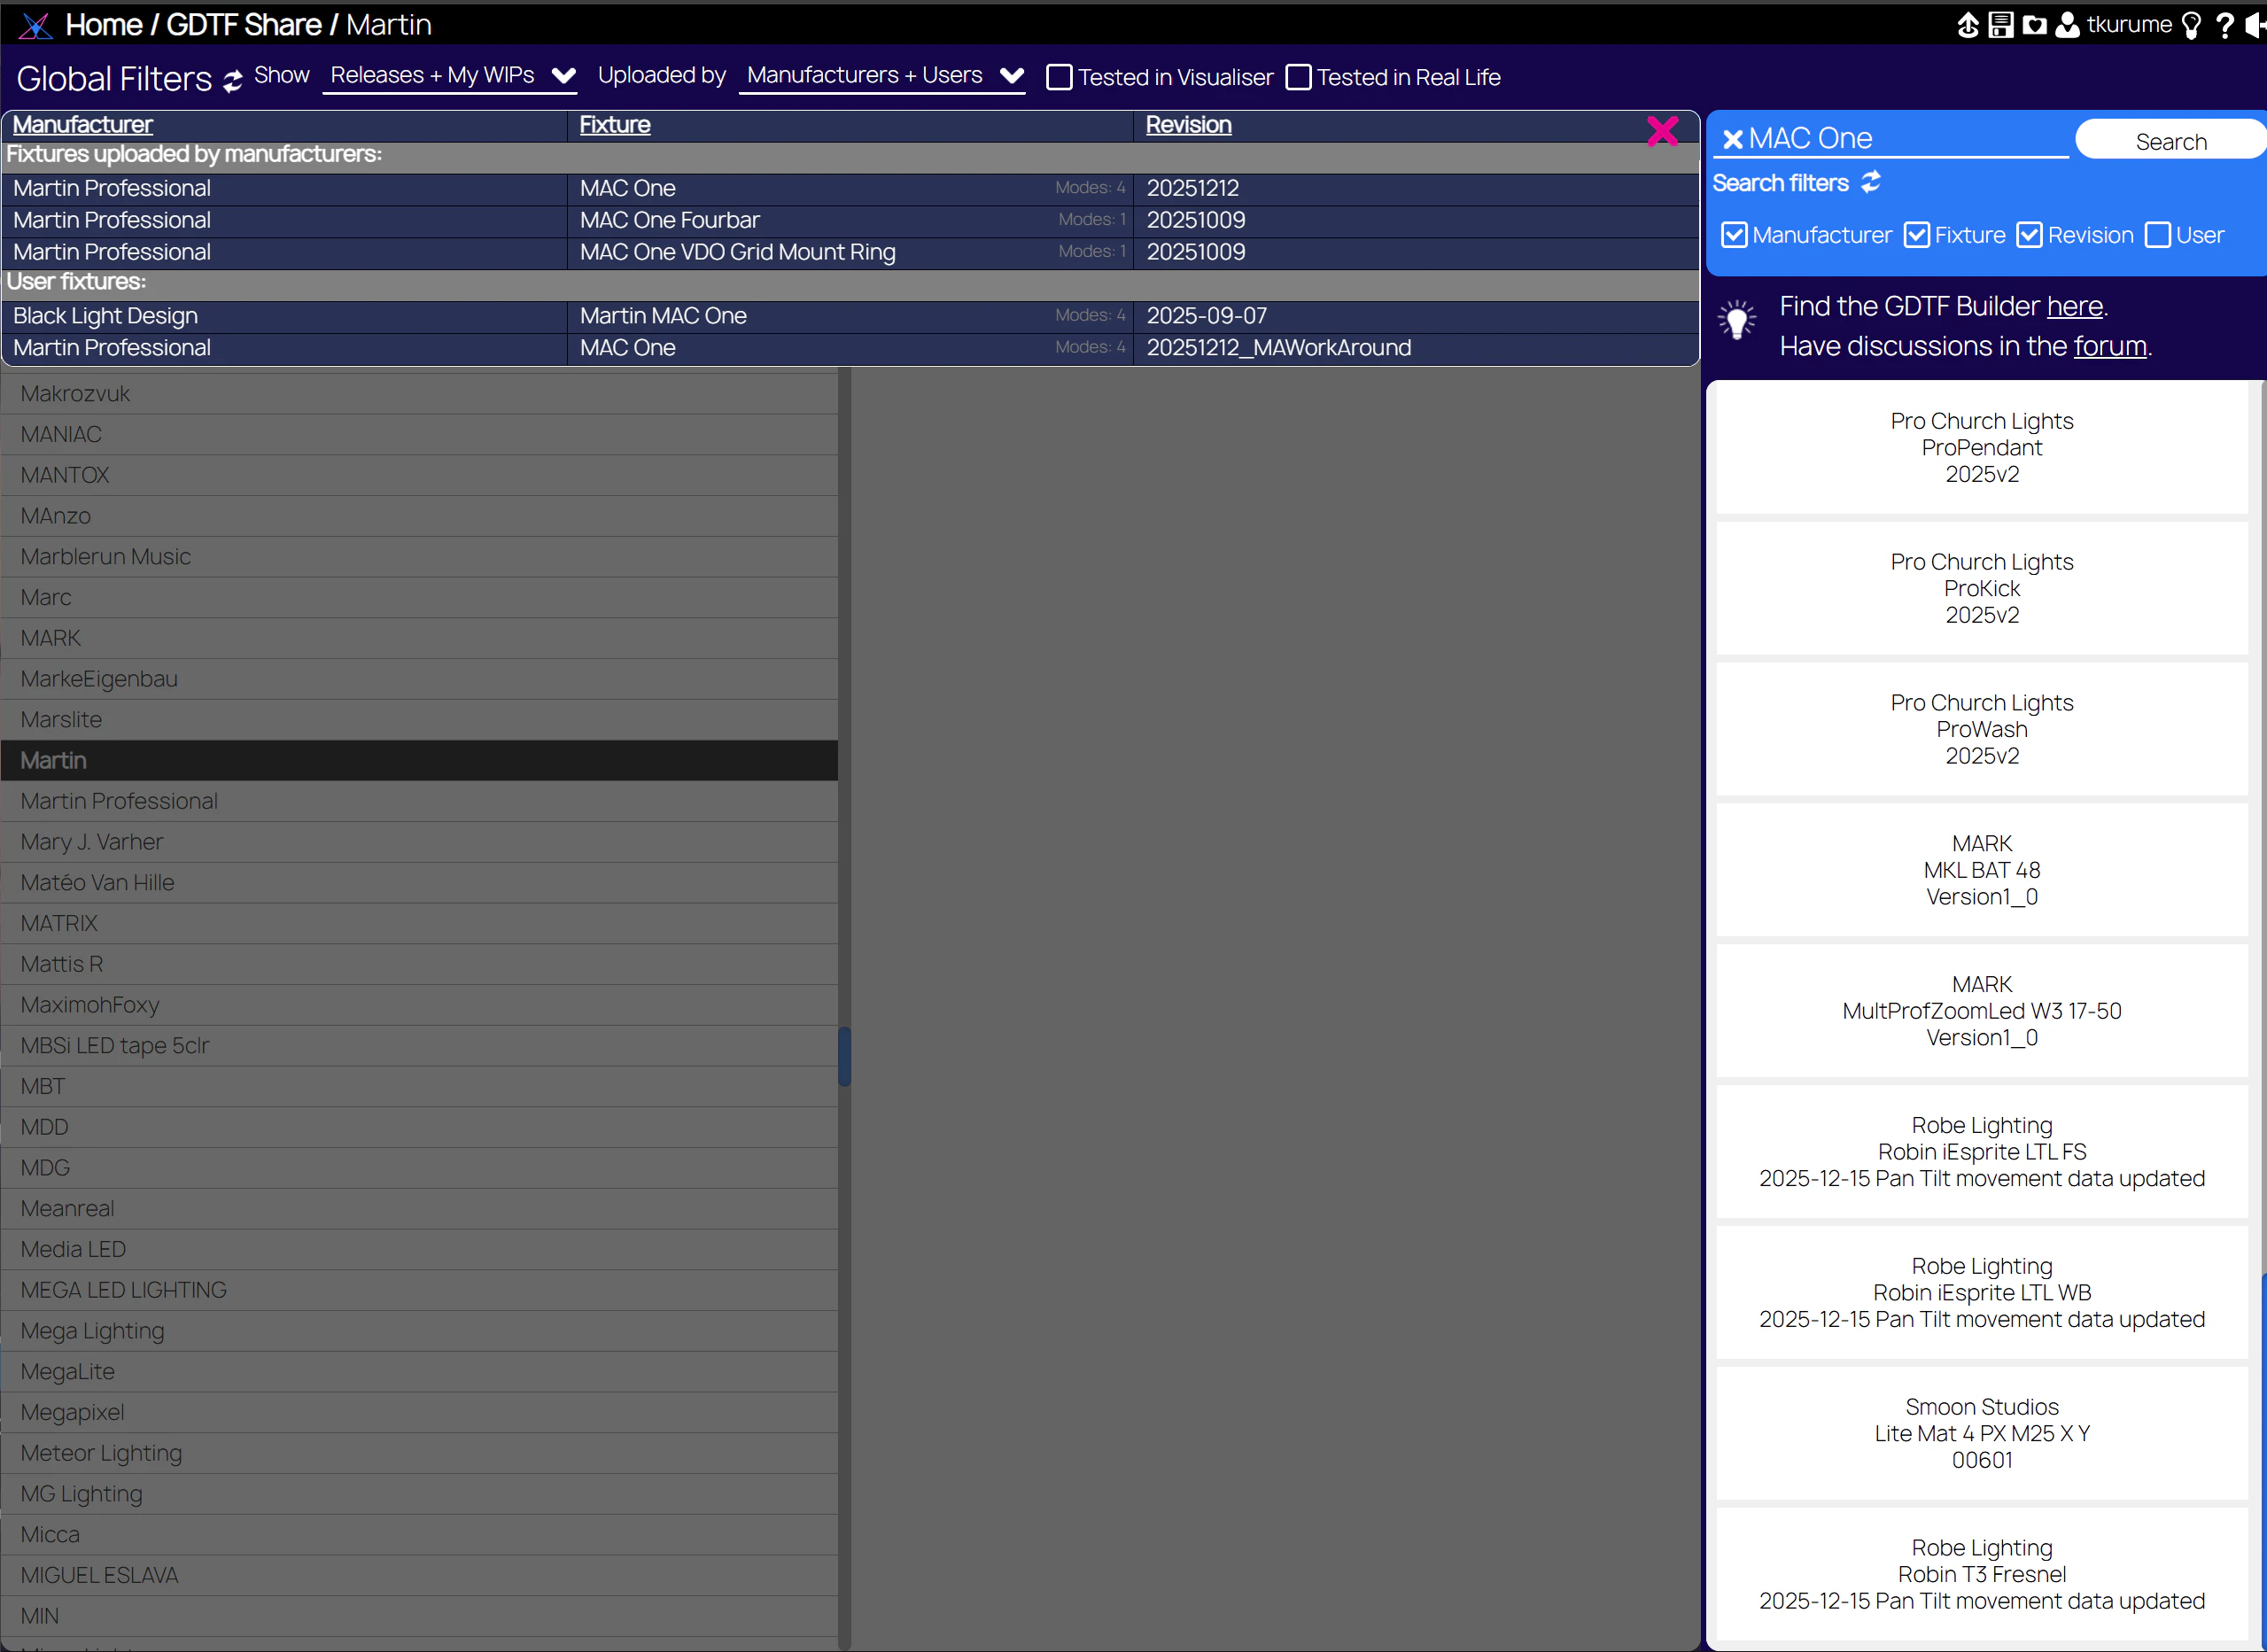The width and height of the screenshot is (2267, 1652).
Task: Go to Home in breadcrumb
Action: tap(104, 25)
